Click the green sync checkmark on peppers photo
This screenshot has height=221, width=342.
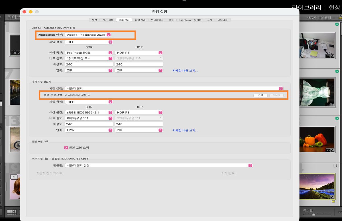(337, 118)
